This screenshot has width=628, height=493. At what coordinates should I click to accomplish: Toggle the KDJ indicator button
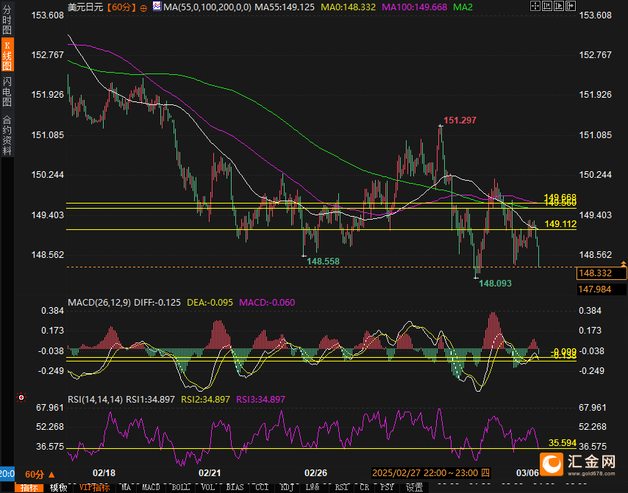[287, 487]
